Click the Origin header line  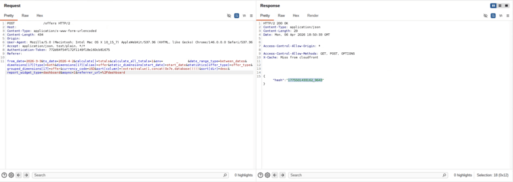14,38
